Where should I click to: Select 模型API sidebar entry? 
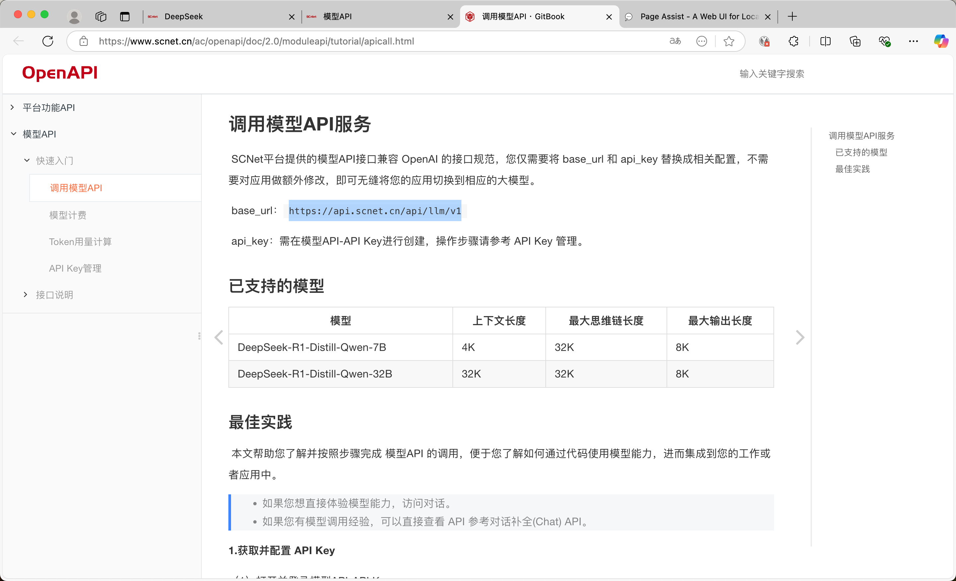[x=39, y=134]
